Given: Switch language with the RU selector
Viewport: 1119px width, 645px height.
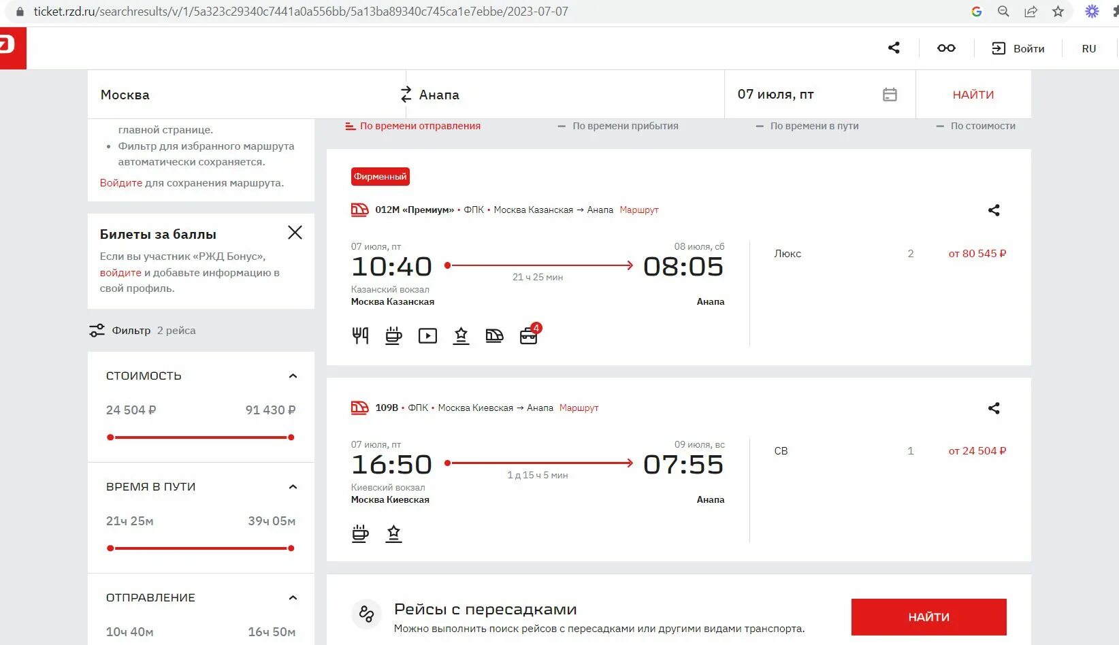Looking at the screenshot, I should (1089, 48).
